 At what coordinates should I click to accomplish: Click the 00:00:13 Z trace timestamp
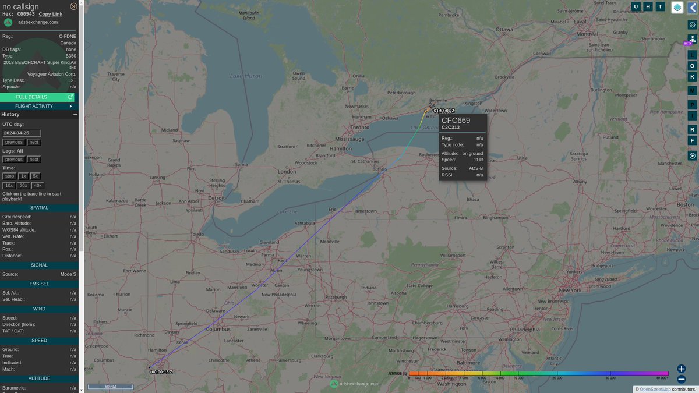click(x=161, y=371)
